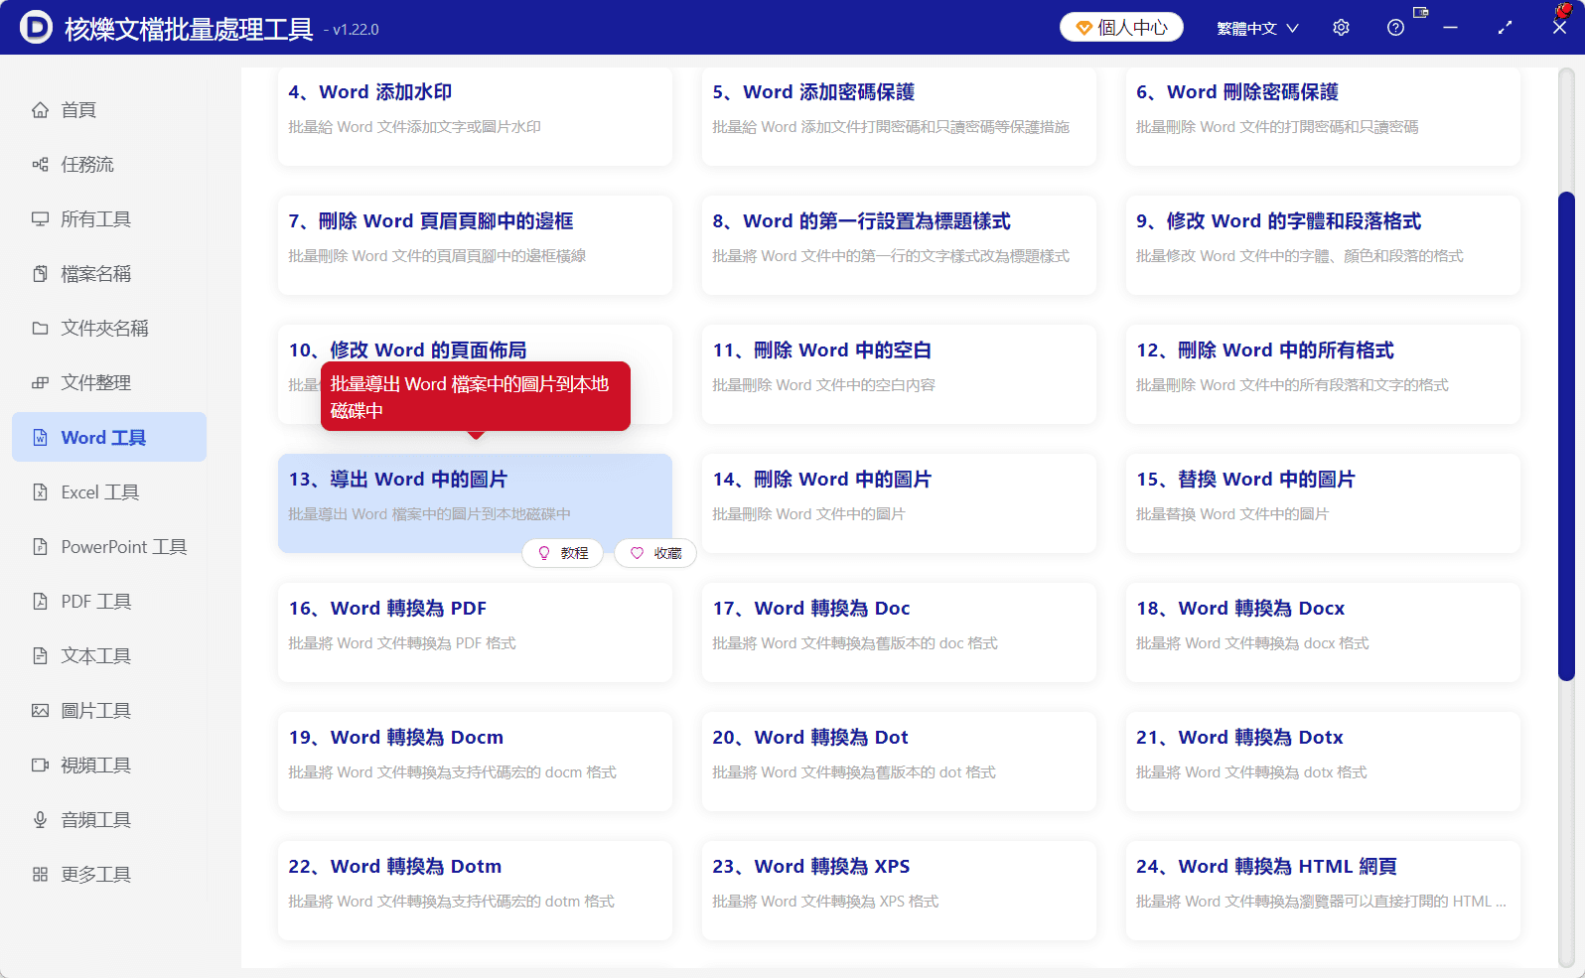The height and width of the screenshot is (978, 1585).
Task: Click the vertical scrollbar thumb
Action: click(x=1566, y=436)
